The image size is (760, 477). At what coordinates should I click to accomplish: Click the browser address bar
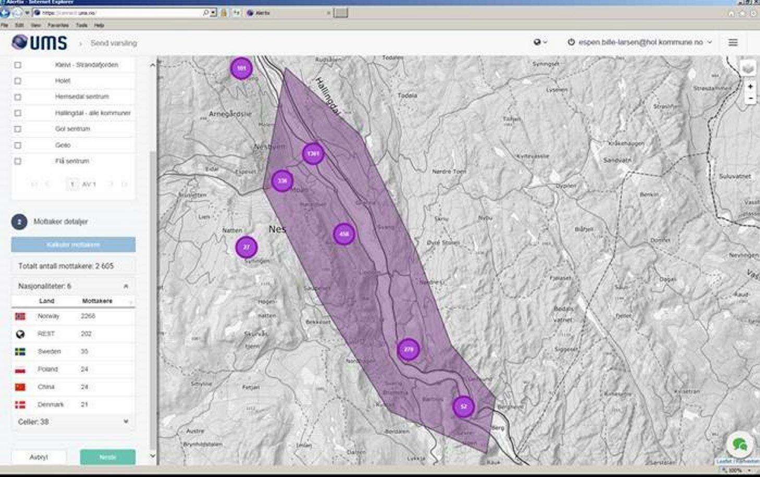pyautogui.click(x=120, y=13)
